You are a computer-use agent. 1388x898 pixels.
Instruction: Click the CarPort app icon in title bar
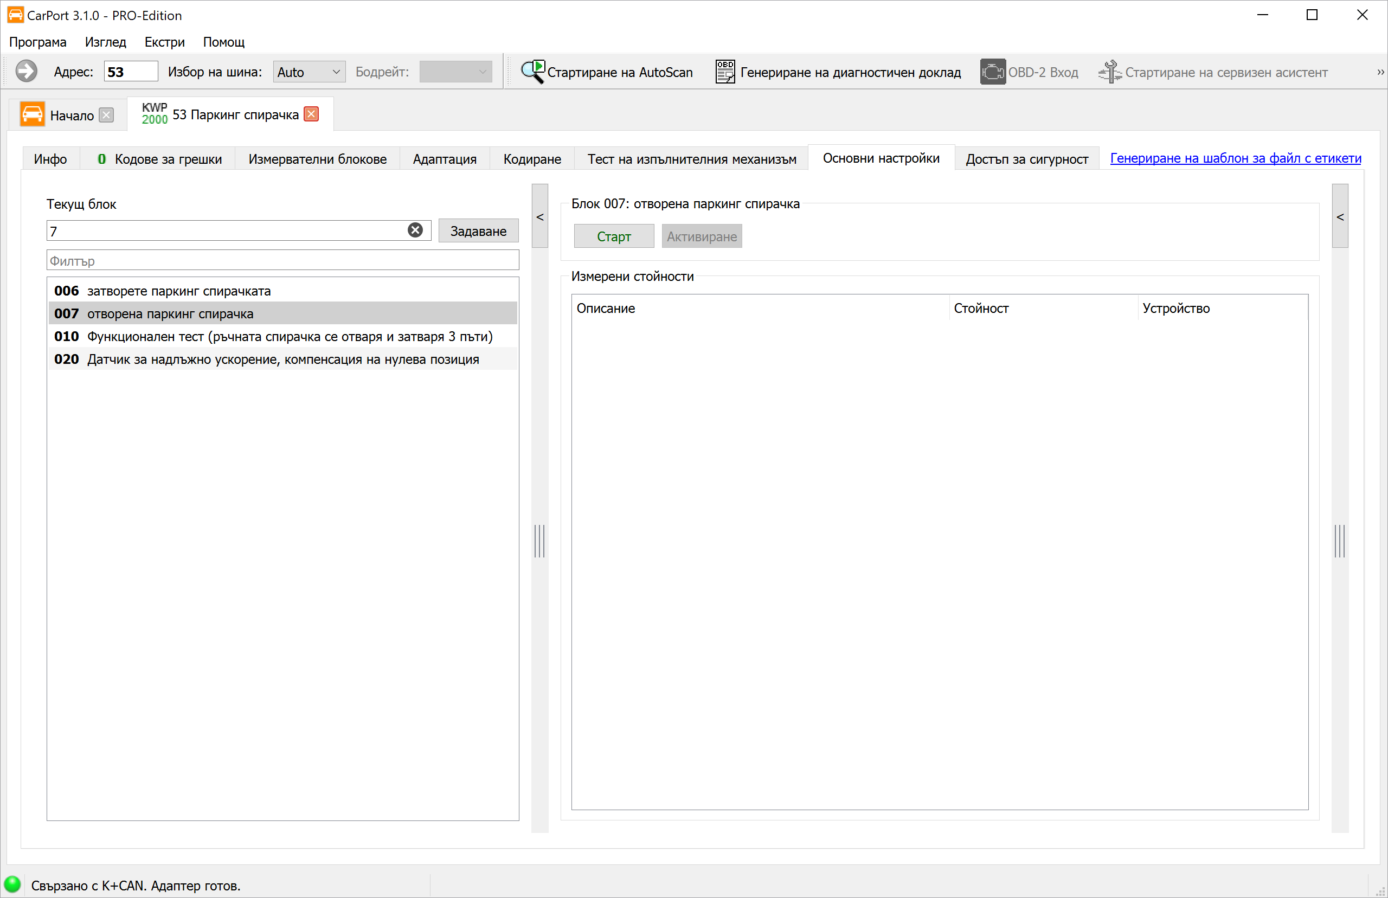click(15, 15)
